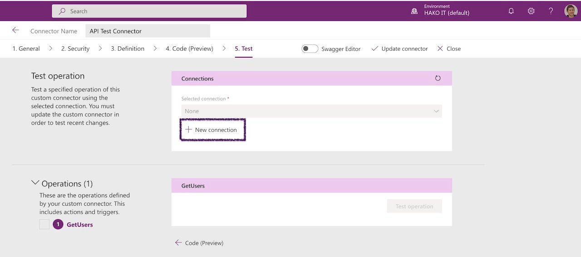Collapse the Operations (1) section
This screenshot has width=581, height=257.
[35, 183]
